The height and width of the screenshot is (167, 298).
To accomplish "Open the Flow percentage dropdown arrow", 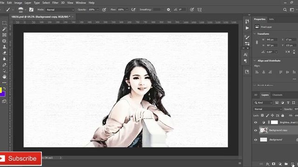I will pos(127,10).
